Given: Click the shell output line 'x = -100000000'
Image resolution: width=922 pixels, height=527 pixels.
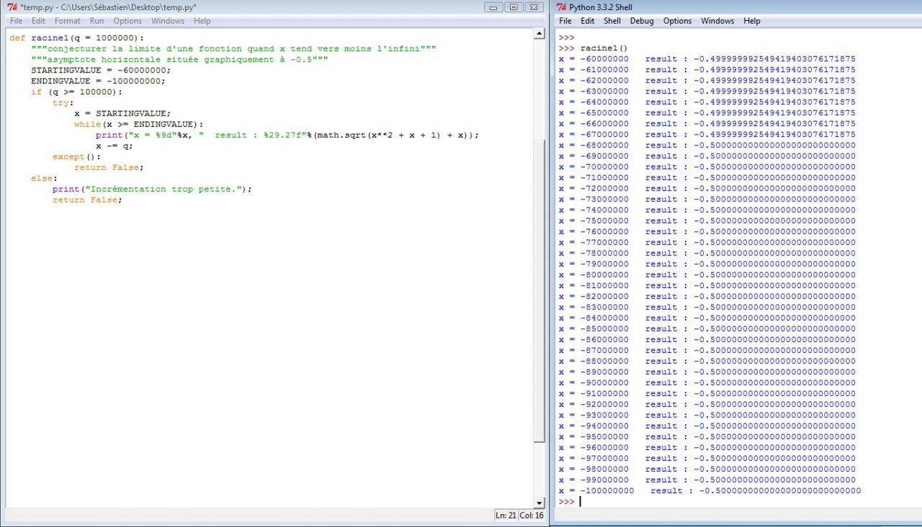Looking at the screenshot, I should coord(710,491).
